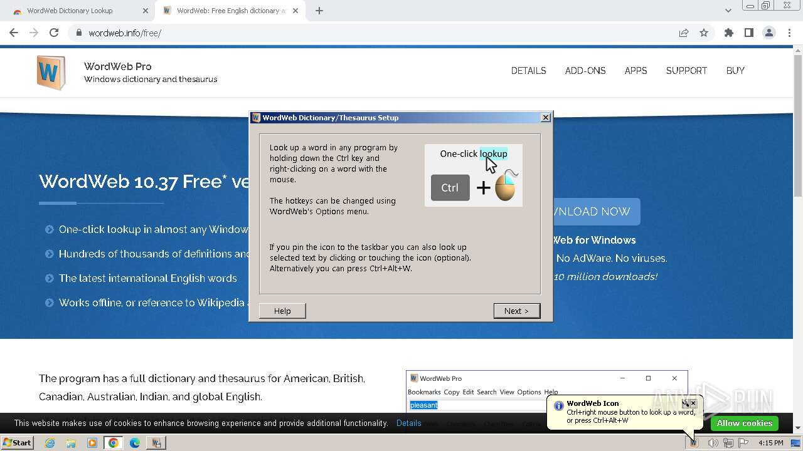The height and width of the screenshot is (451, 803).
Task: Open the BUY menu item
Action: 735,71
